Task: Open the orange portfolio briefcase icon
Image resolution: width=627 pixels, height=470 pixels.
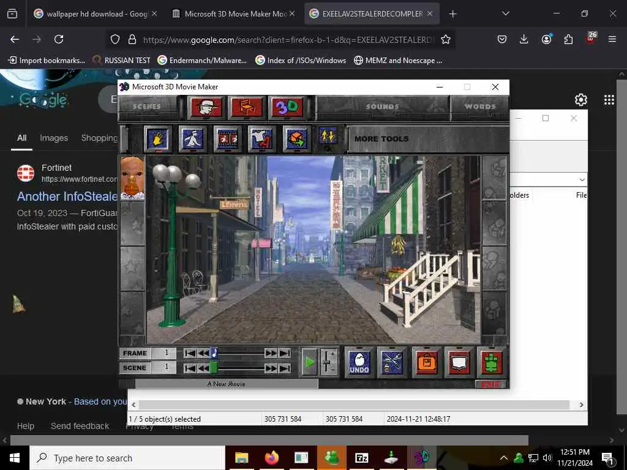Action: click(427, 362)
